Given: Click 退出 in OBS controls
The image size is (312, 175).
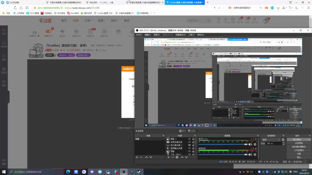Looking at the screenshot, I should coord(299,157).
